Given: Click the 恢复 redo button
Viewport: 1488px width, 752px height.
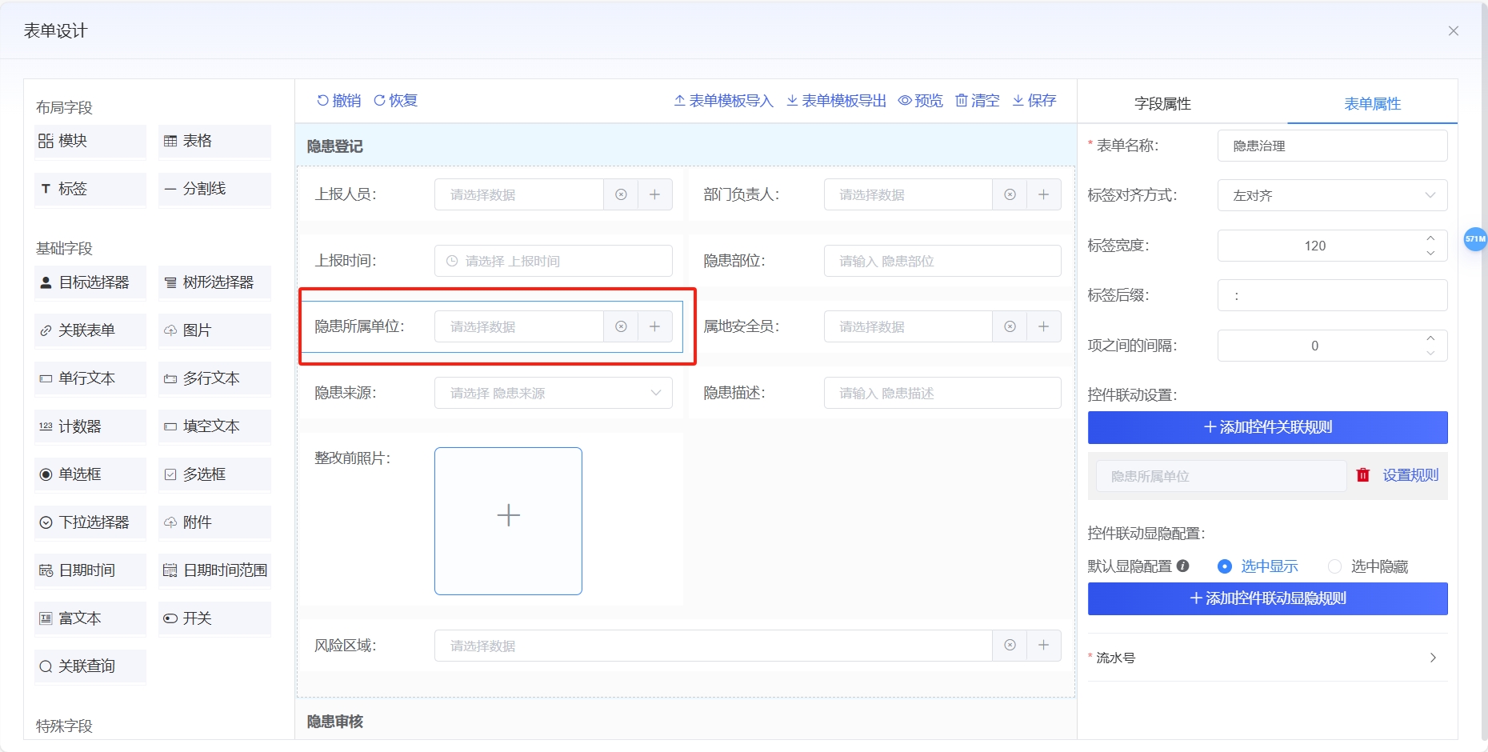Looking at the screenshot, I should pyautogui.click(x=395, y=100).
